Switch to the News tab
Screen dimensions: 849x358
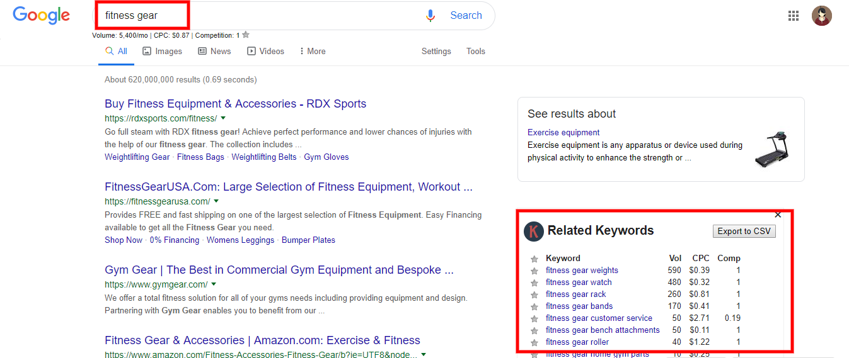[x=214, y=52]
